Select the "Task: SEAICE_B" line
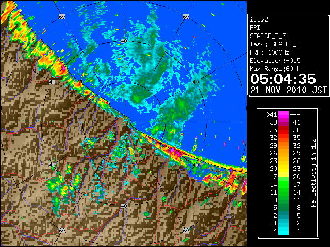Viewport: 330px width, 247px height. (275, 44)
